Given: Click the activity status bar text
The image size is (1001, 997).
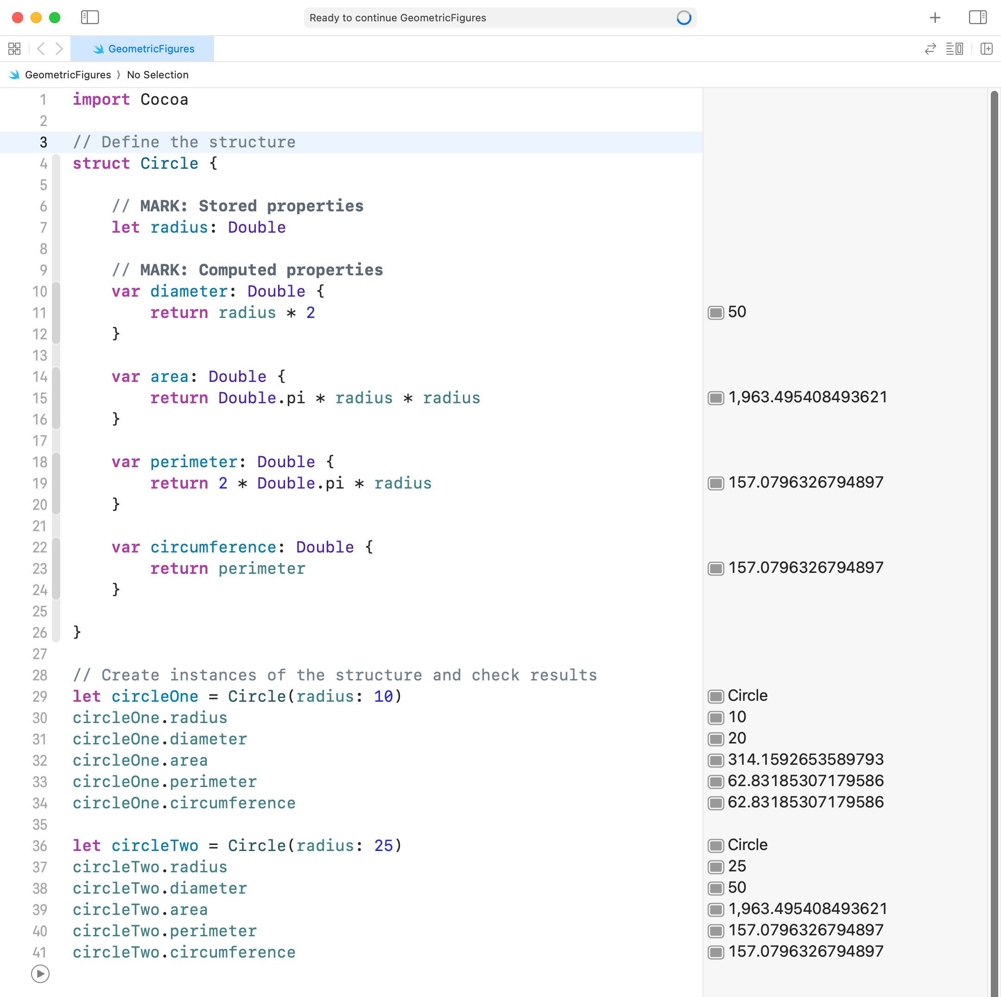Looking at the screenshot, I should pos(398,18).
